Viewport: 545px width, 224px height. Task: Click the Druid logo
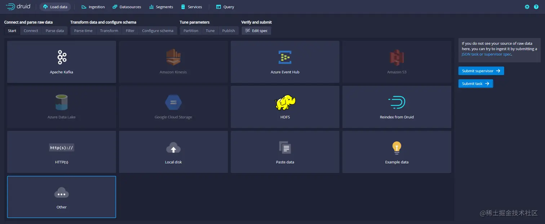tap(18, 7)
